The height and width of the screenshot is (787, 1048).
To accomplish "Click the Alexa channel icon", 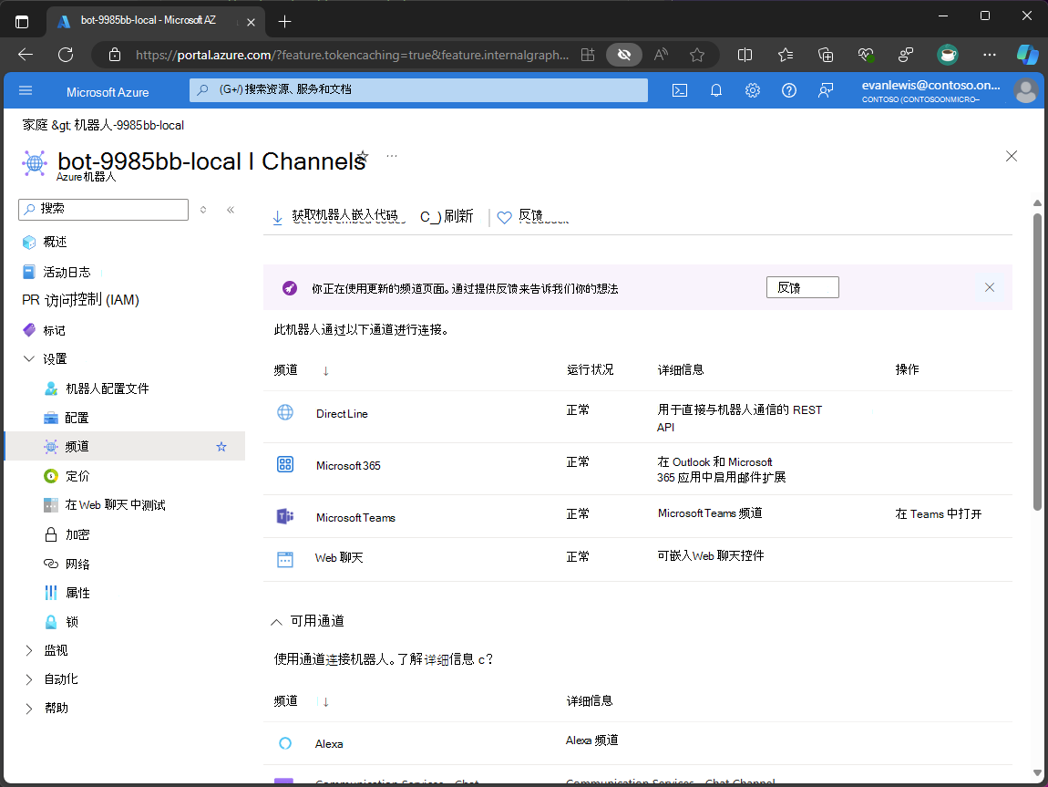I will [x=284, y=743].
